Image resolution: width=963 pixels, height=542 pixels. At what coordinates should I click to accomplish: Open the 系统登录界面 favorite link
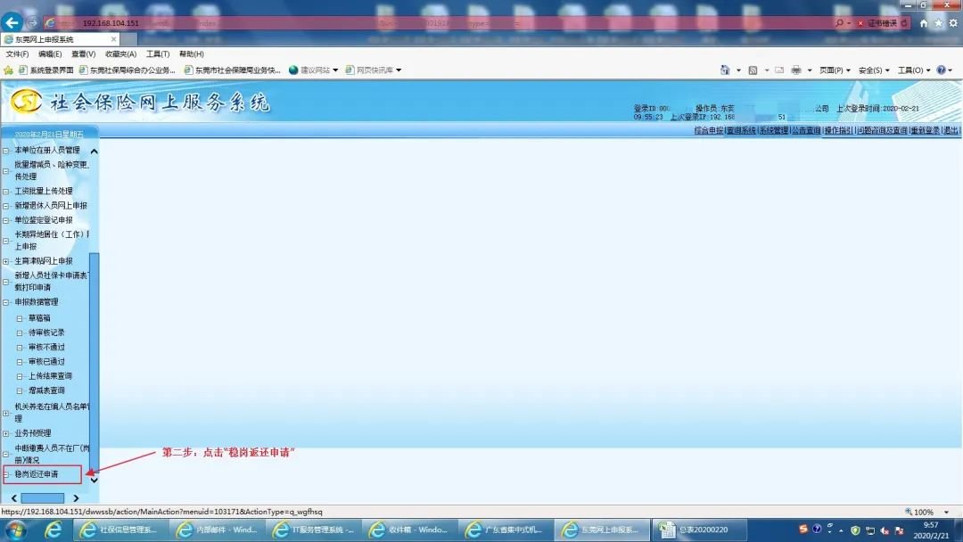[46, 70]
